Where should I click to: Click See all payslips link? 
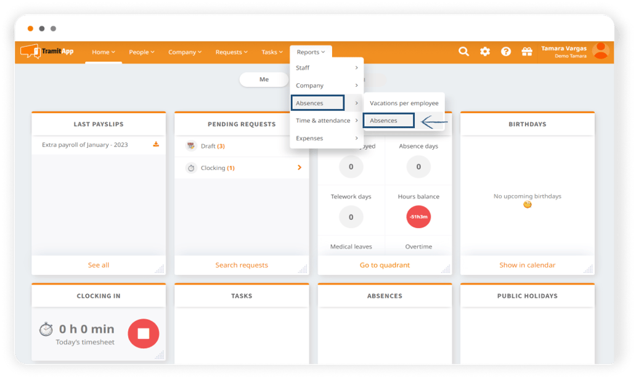(99, 265)
